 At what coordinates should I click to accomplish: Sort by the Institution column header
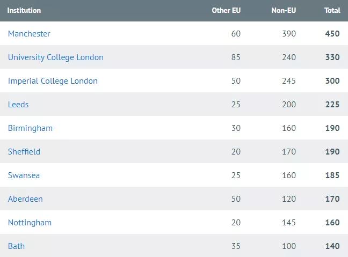24,10
